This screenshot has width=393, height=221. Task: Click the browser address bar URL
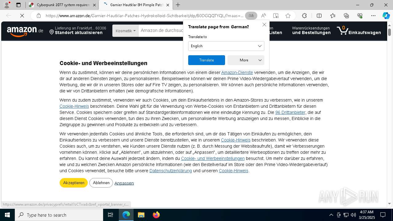[x=144, y=16]
